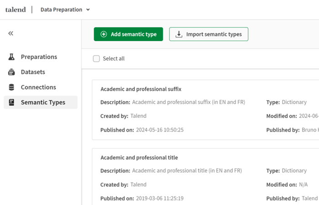This screenshot has height=205, width=319.
Task: Open the Data Preparation app switcher
Action: coord(62,10)
